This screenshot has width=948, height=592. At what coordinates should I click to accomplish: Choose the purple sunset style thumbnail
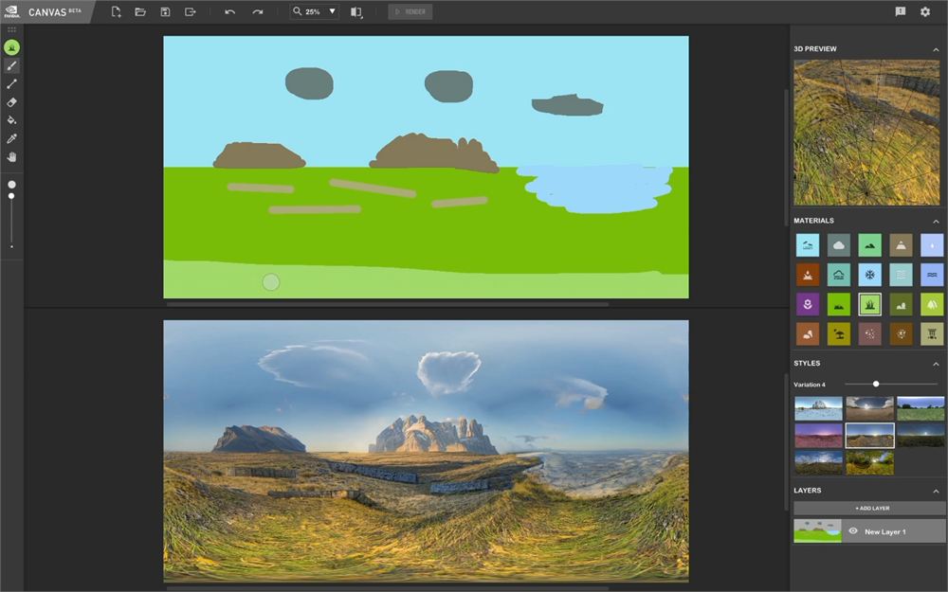(818, 435)
